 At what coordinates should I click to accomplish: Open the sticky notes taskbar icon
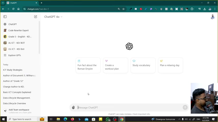101,119
